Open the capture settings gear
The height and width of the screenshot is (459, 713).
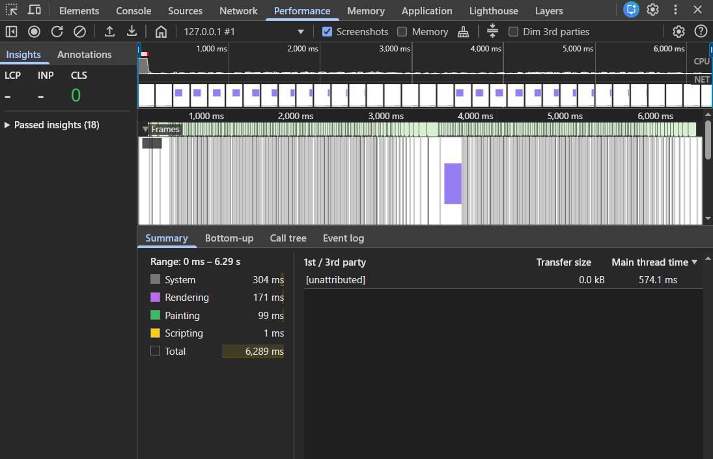tap(678, 31)
